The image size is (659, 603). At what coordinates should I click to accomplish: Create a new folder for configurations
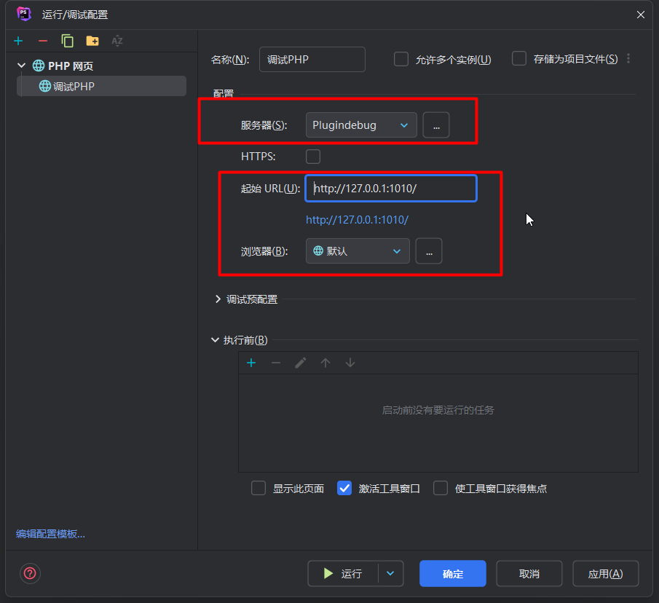[90, 41]
